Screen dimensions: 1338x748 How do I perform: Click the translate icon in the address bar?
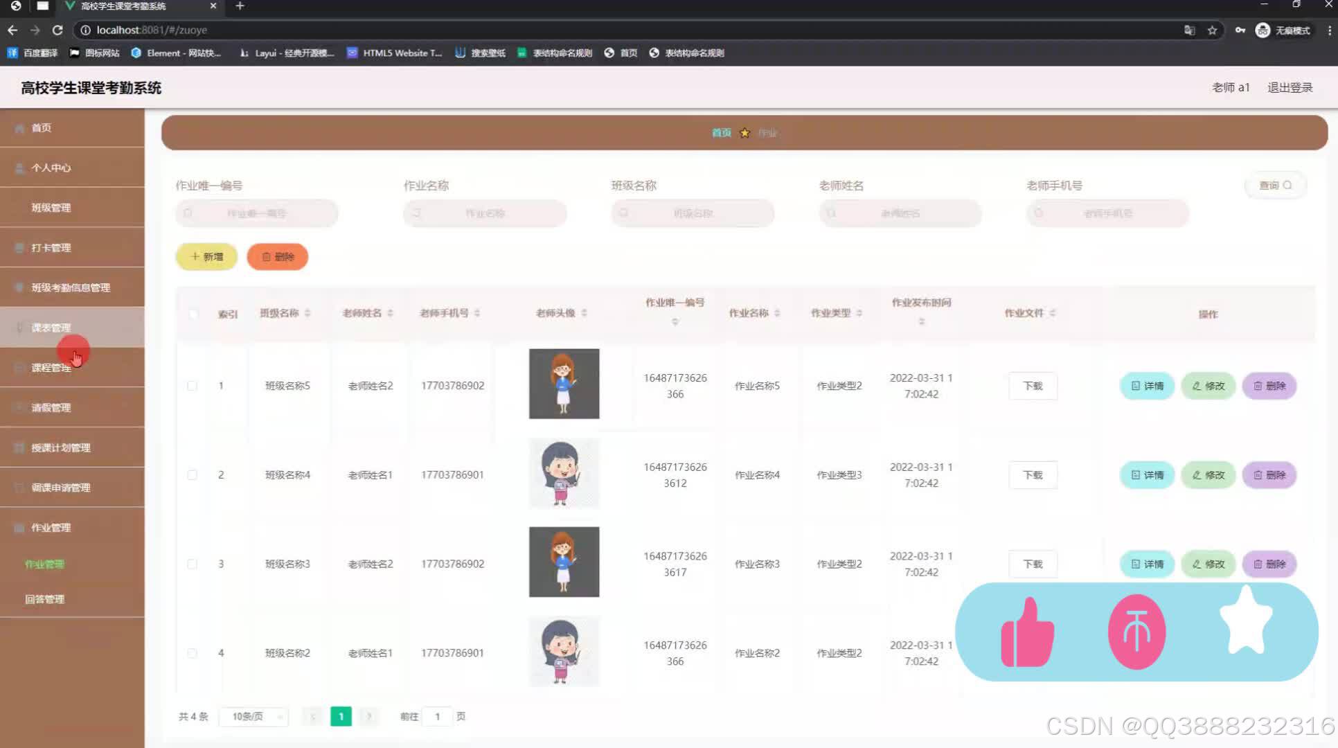(1189, 30)
